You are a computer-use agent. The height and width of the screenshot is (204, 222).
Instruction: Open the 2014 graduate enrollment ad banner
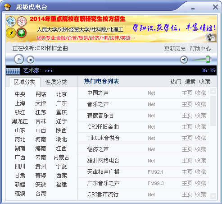click(111, 28)
